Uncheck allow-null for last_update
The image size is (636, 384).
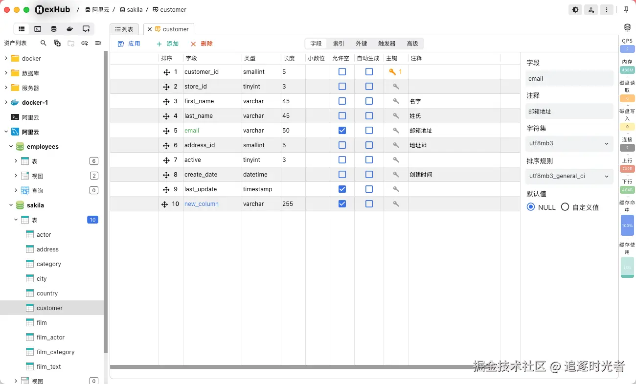[342, 189]
